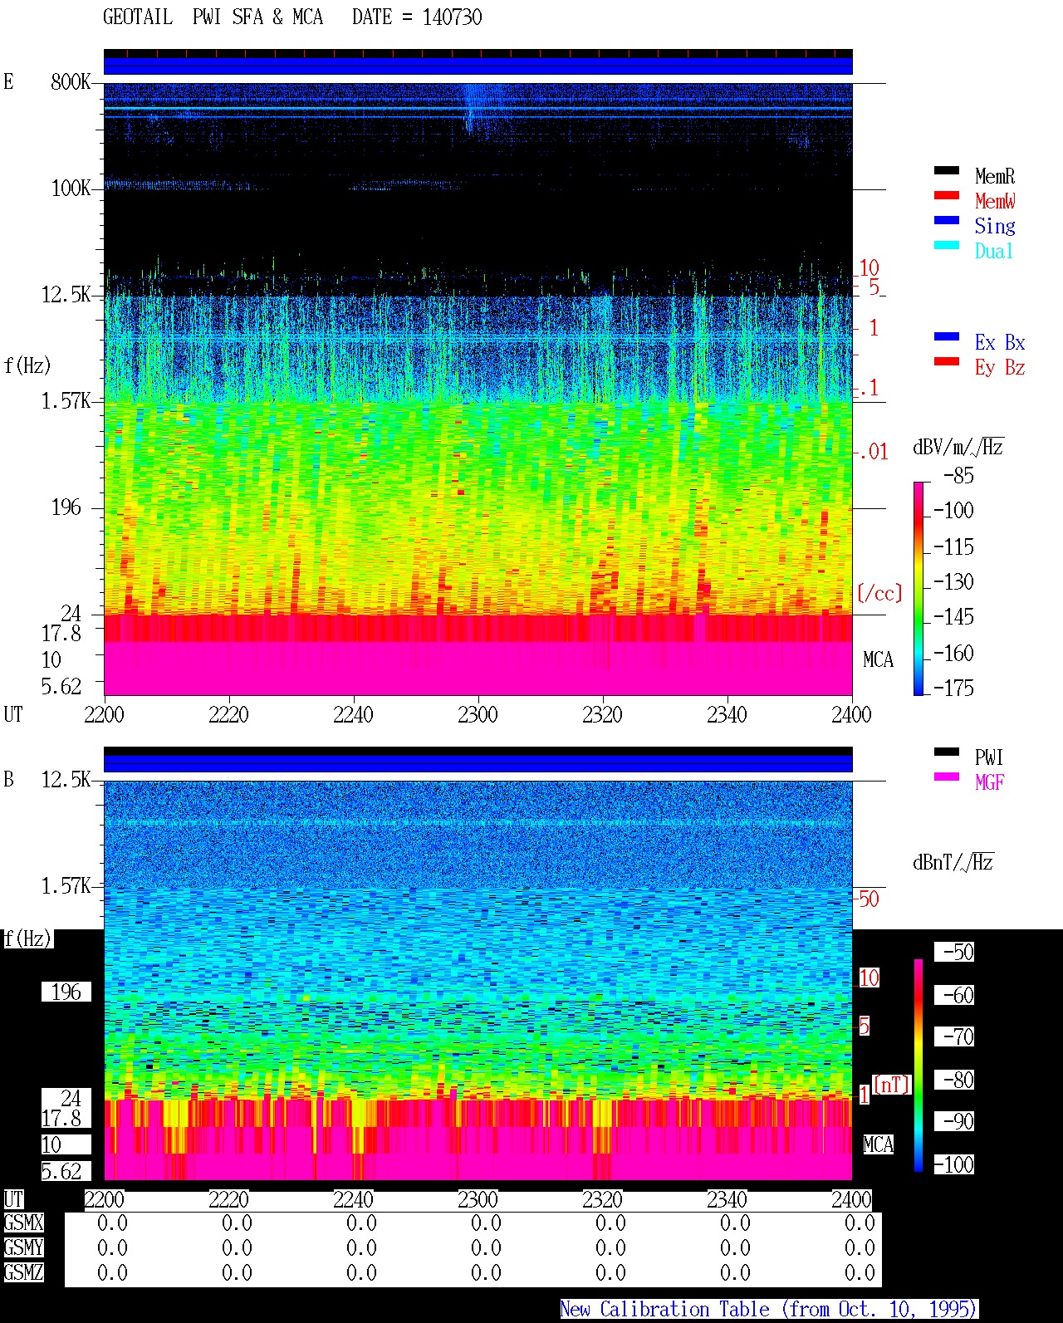Image resolution: width=1063 pixels, height=1323 pixels.
Task: Click the [nT] axis unit label
Action: pos(892,1085)
